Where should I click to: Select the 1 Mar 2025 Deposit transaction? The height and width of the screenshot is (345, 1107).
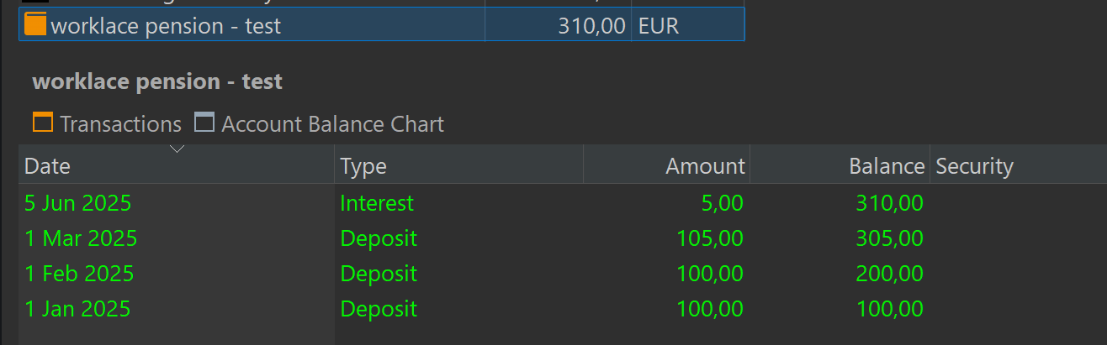click(x=563, y=238)
